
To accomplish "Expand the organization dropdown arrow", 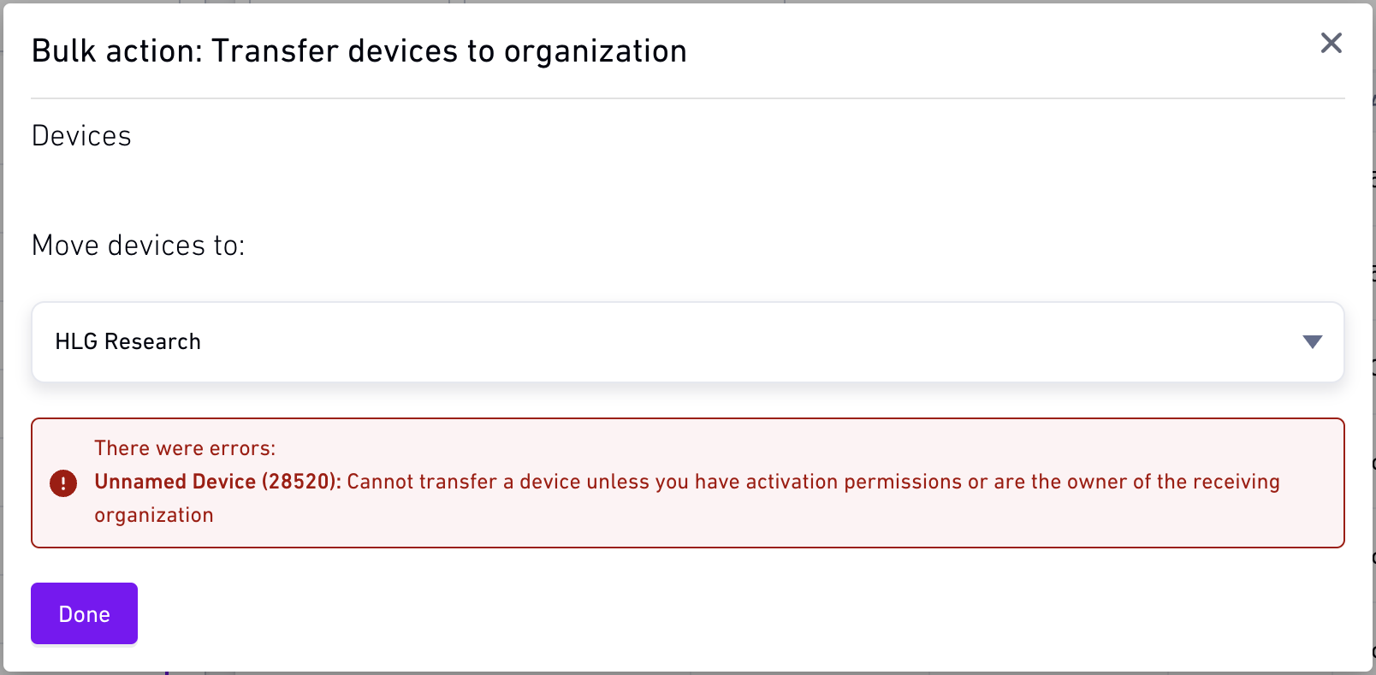I will coord(1312,342).
